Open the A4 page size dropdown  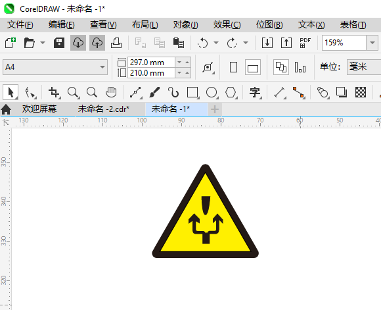55,67
